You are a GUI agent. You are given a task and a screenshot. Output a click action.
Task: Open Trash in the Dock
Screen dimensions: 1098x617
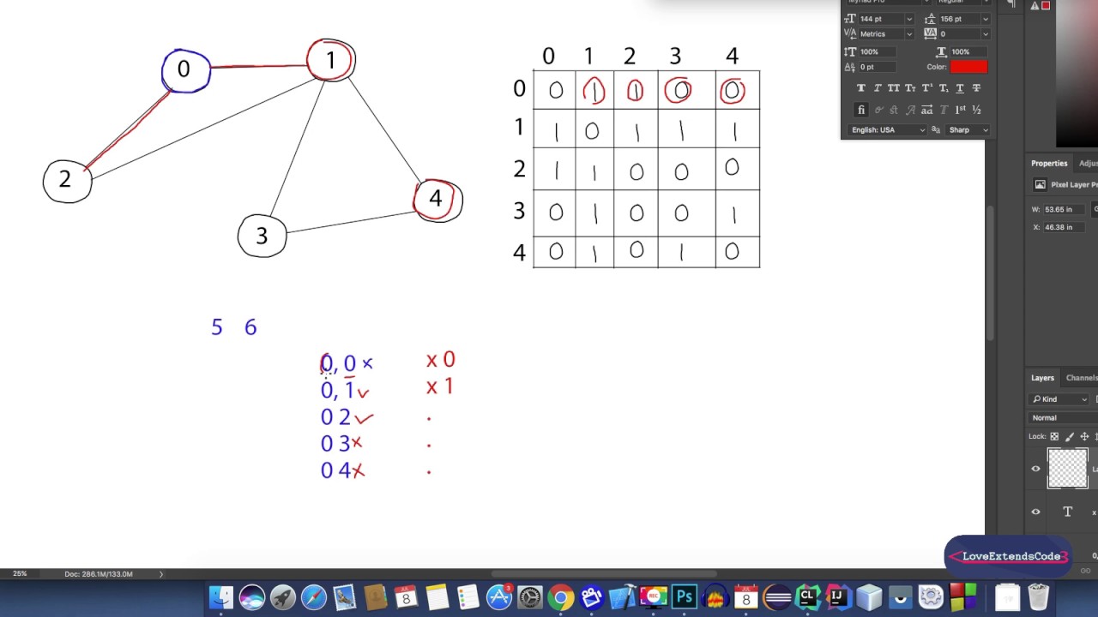click(x=1038, y=597)
